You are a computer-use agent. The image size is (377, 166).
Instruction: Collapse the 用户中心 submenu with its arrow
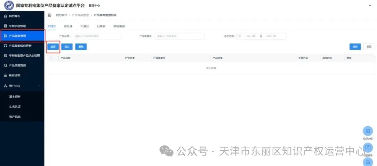point(39,86)
